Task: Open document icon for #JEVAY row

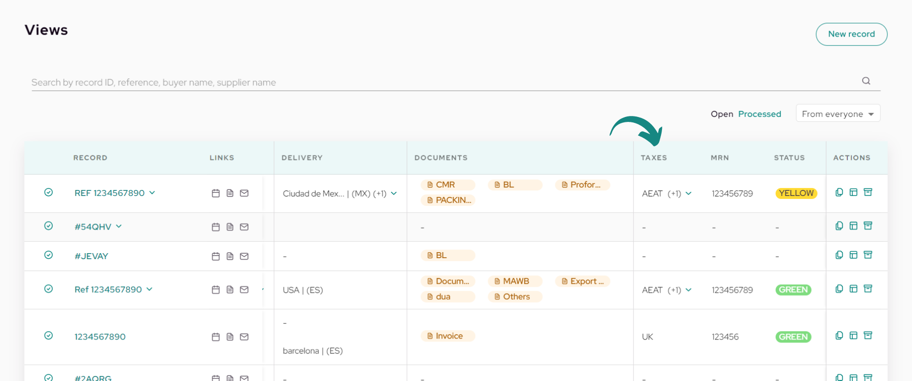Action: point(230,256)
